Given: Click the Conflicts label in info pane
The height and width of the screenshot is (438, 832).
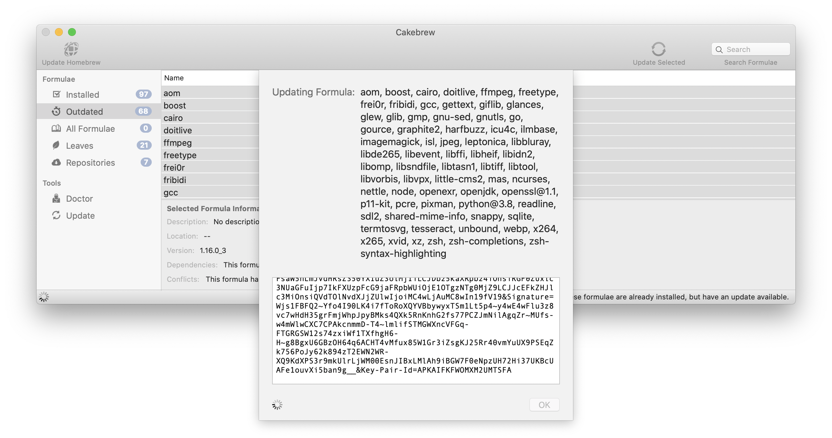Looking at the screenshot, I should pyautogui.click(x=183, y=279).
